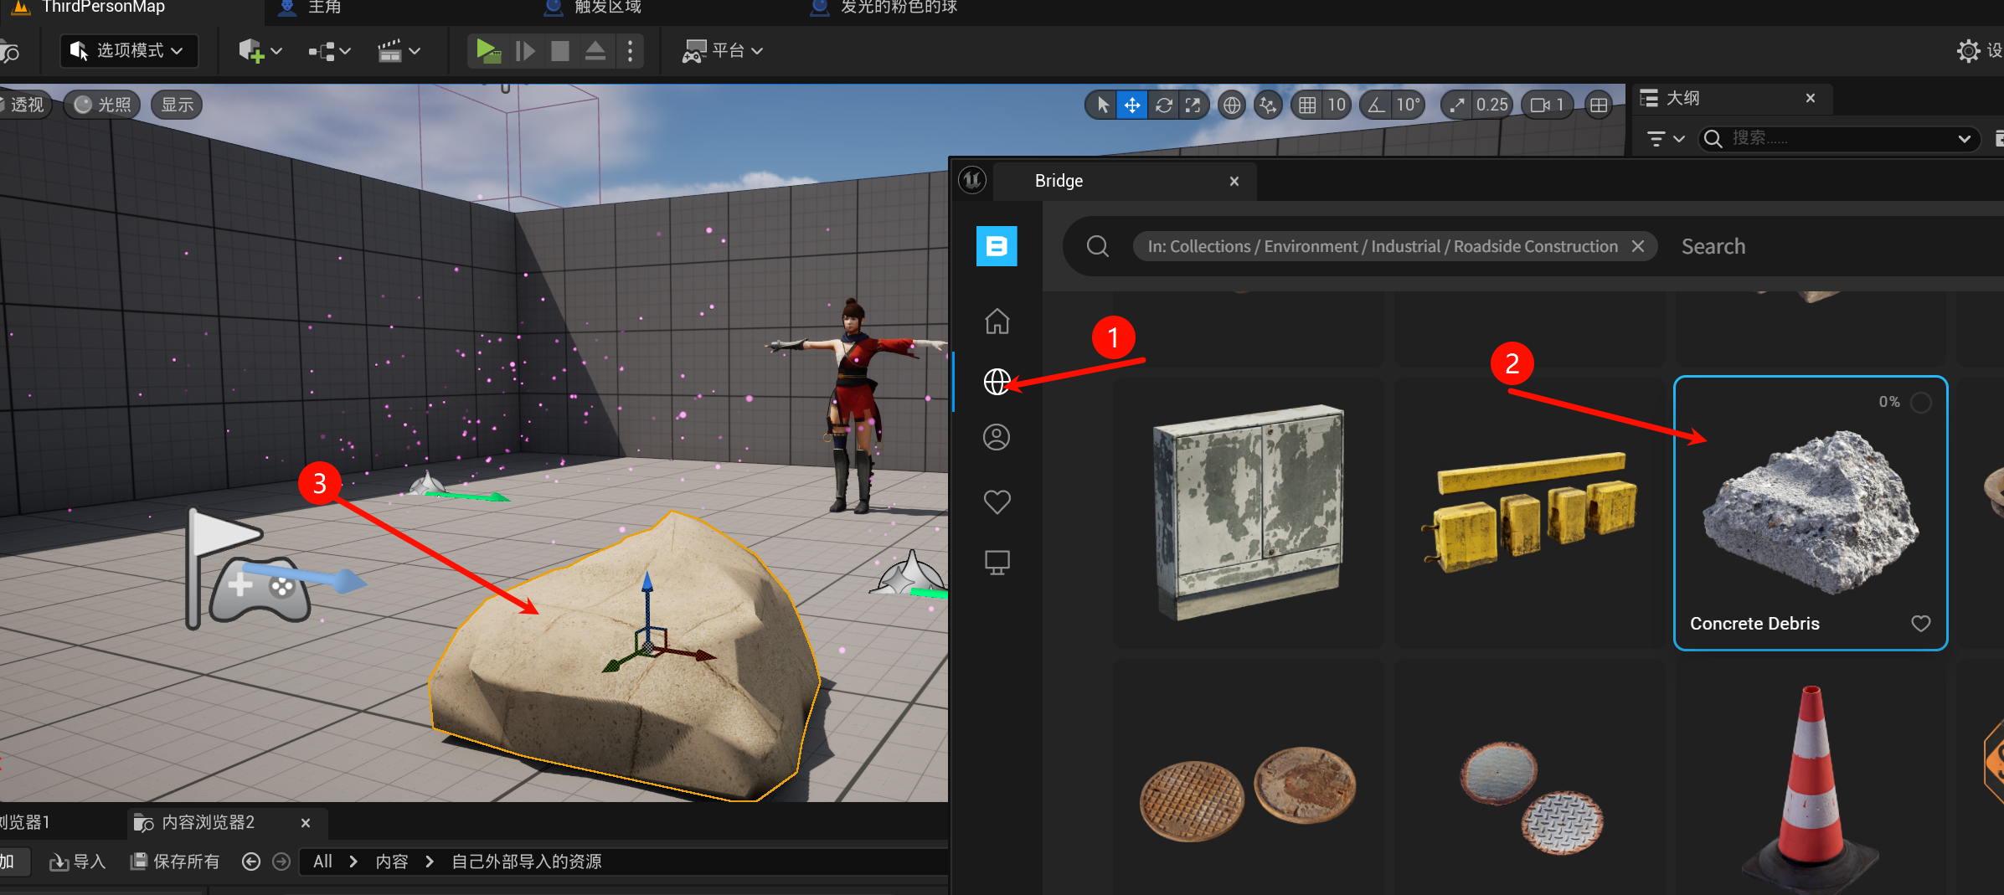The height and width of the screenshot is (895, 2004).
Task: Open the 选项模式 mode dropdown
Action: tap(129, 51)
